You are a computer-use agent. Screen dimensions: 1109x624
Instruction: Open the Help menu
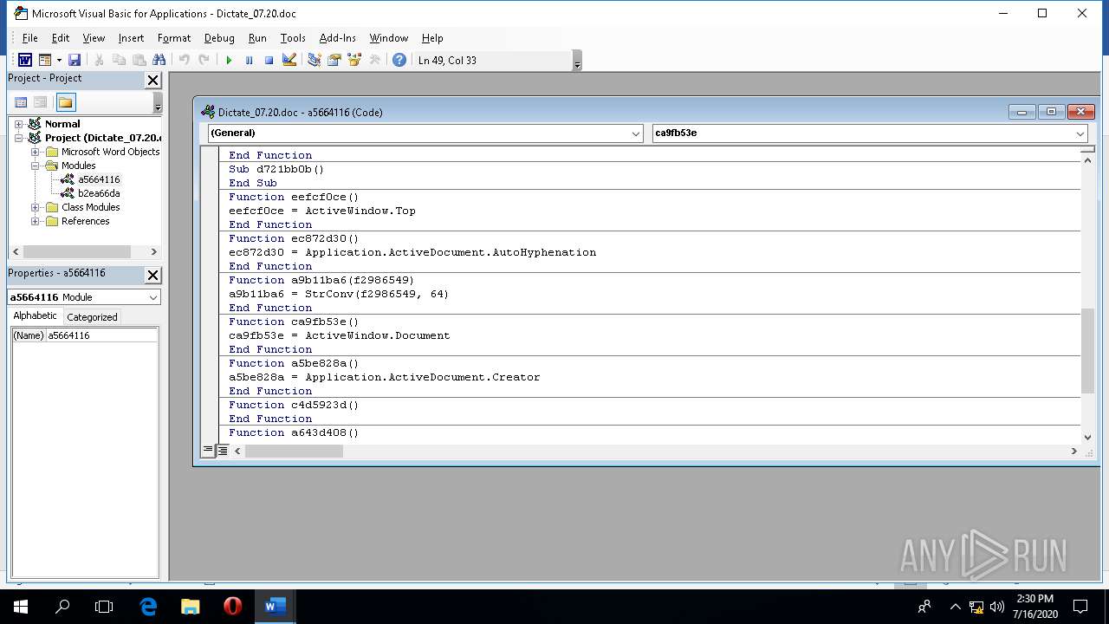tap(432, 38)
